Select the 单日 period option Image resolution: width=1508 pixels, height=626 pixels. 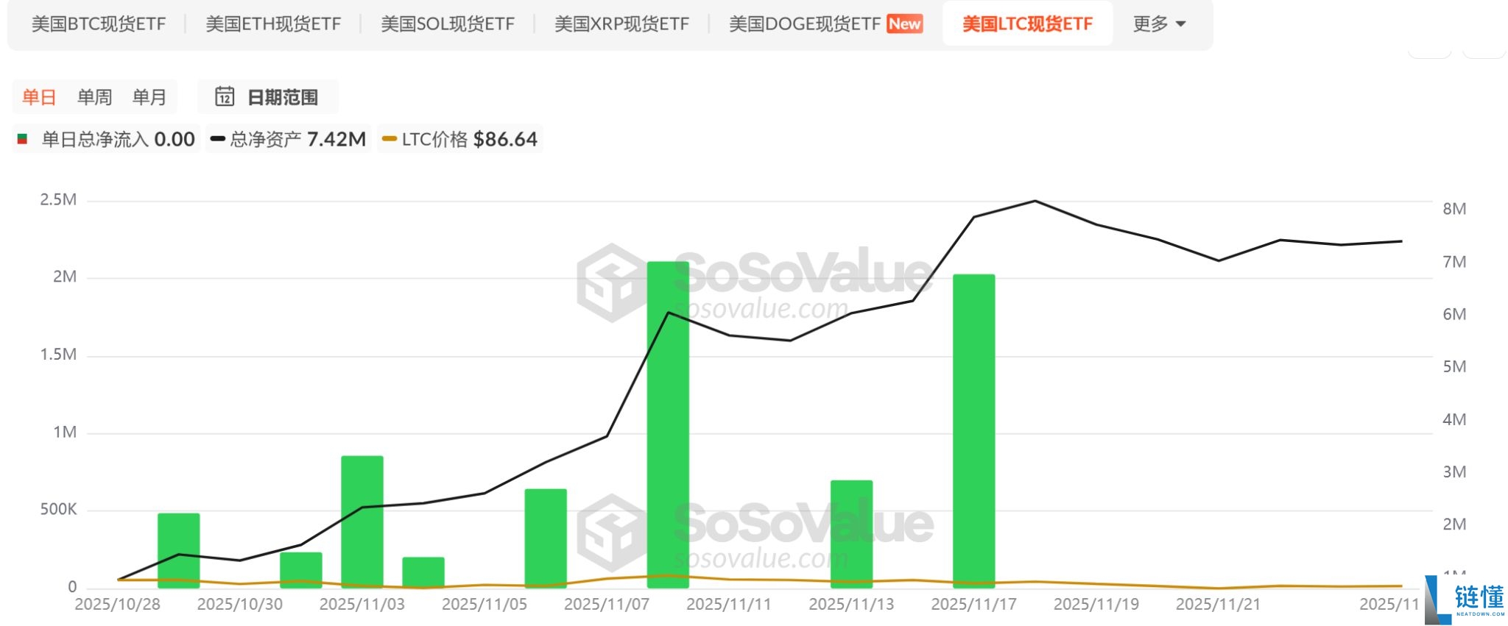[40, 96]
